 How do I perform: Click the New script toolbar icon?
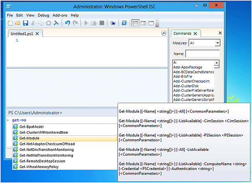pyautogui.click(x=10, y=23)
